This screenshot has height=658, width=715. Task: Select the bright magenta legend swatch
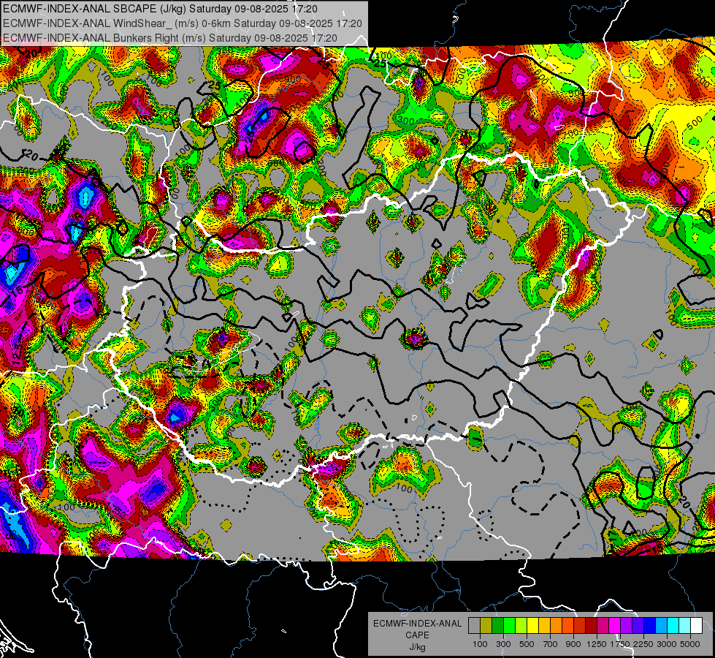point(615,626)
